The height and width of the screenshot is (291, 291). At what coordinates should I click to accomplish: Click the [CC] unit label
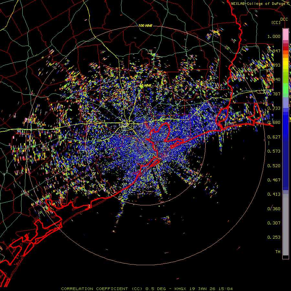pyautogui.click(x=276, y=22)
